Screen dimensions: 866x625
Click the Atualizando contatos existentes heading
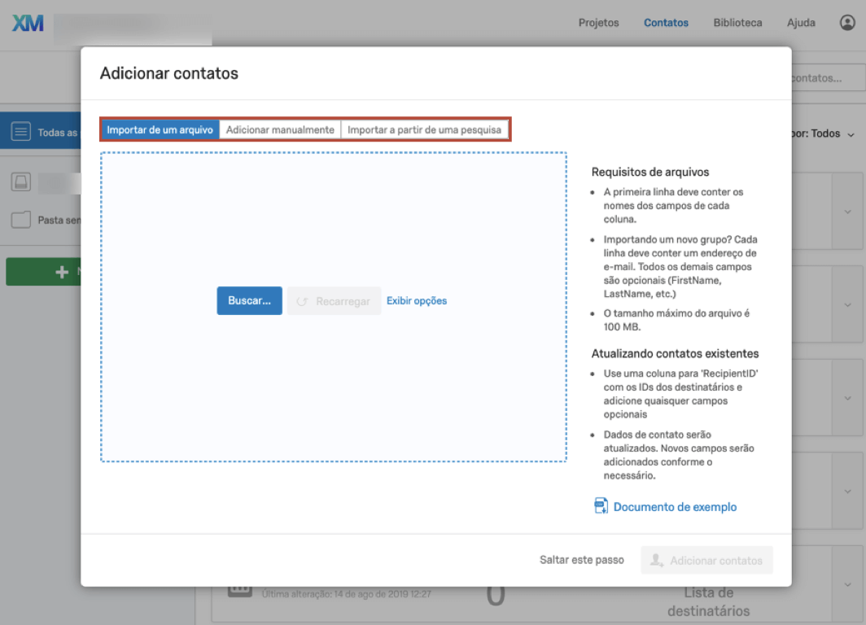click(x=675, y=353)
